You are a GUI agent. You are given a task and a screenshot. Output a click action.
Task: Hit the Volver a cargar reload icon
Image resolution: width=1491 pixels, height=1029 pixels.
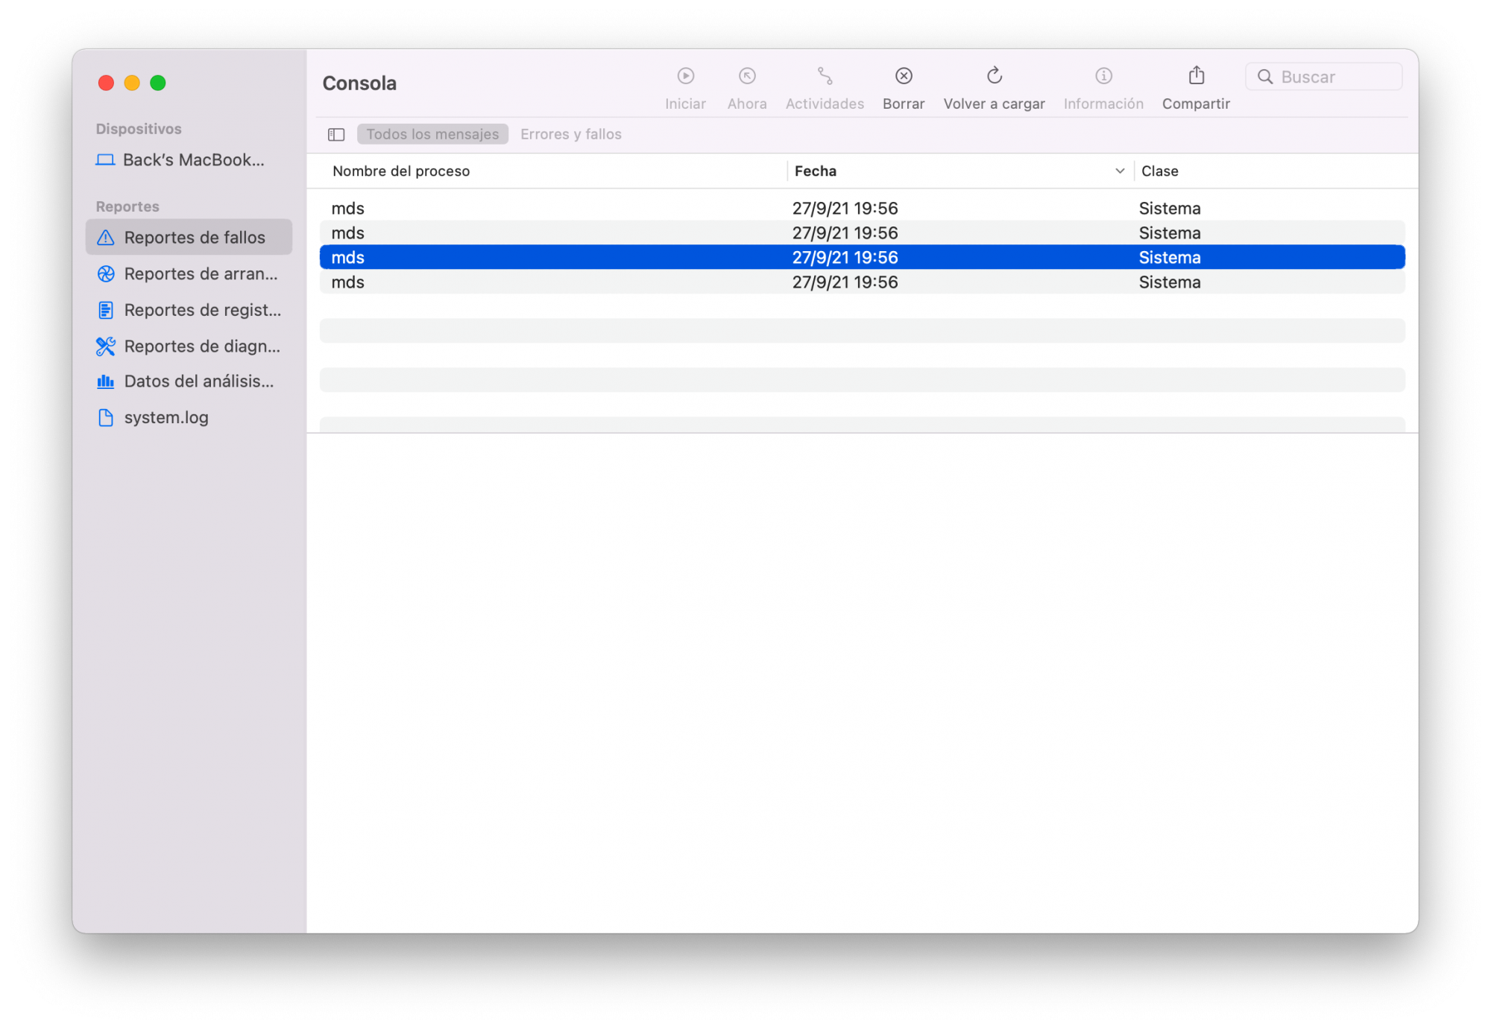(994, 76)
